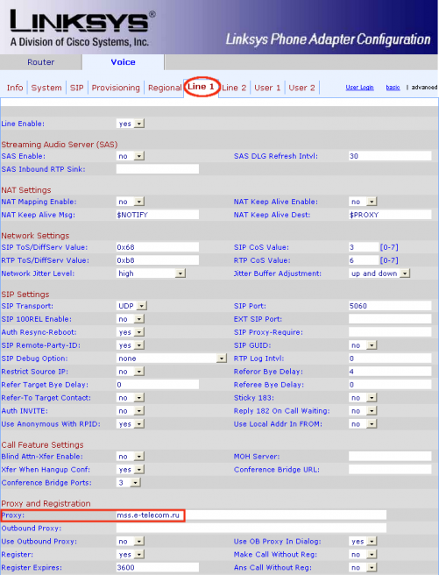
Task: Click the SAS DLG Refresh Intvl field
Action: coord(390,156)
